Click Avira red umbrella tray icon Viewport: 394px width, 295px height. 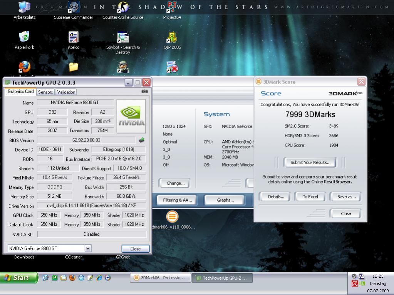pos(355,284)
